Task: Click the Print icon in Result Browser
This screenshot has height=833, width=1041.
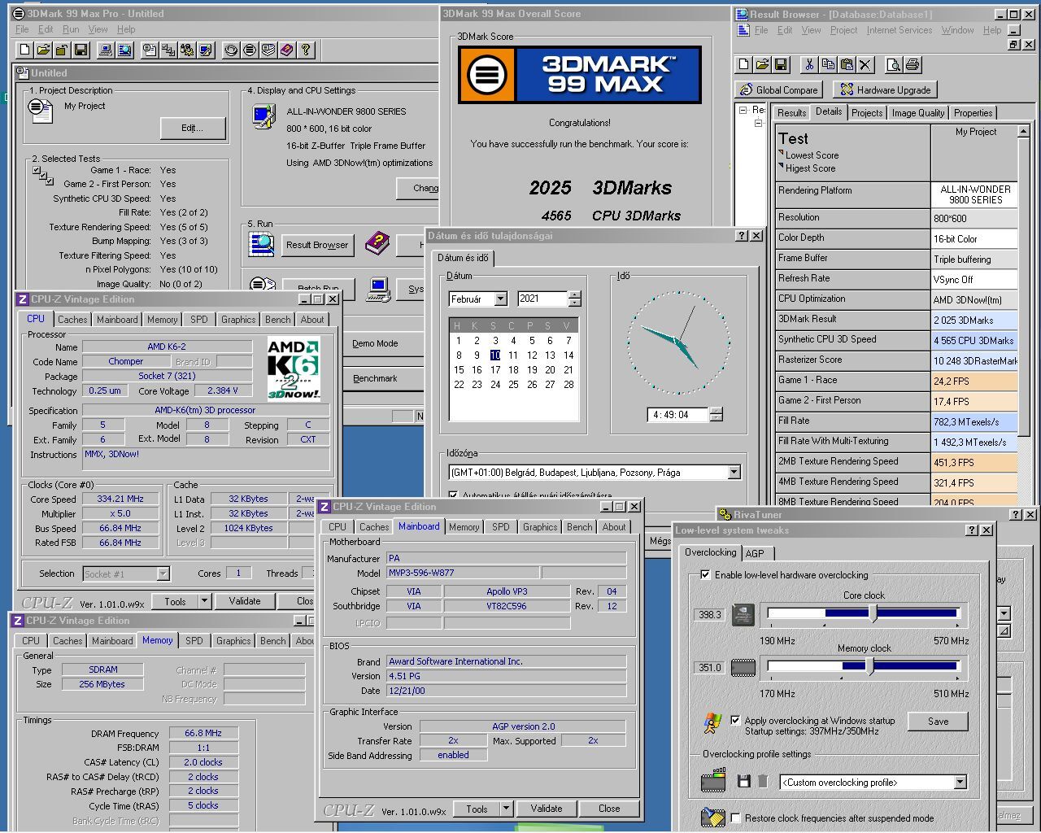Action: click(x=912, y=65)
